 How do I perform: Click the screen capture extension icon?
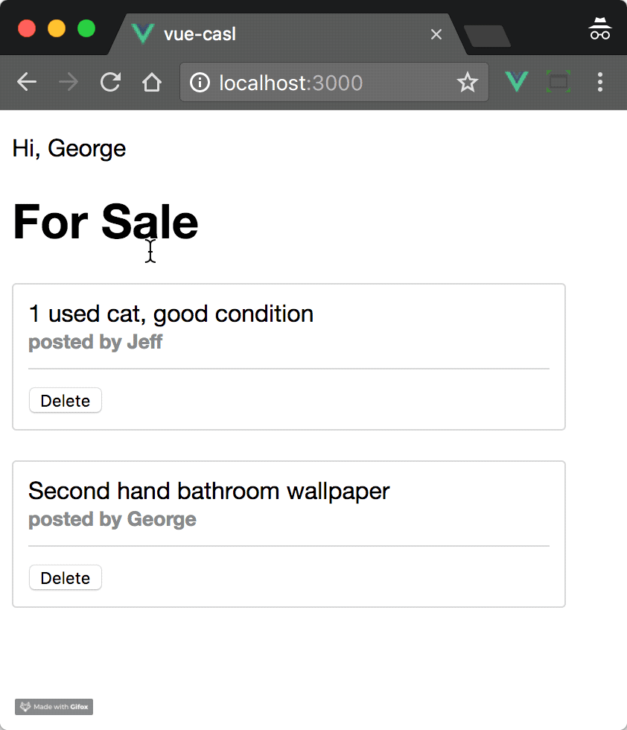(558, 82)
